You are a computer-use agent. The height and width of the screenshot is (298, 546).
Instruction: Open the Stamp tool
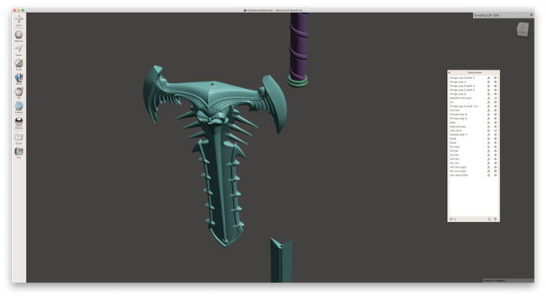[x=18, y=79]
